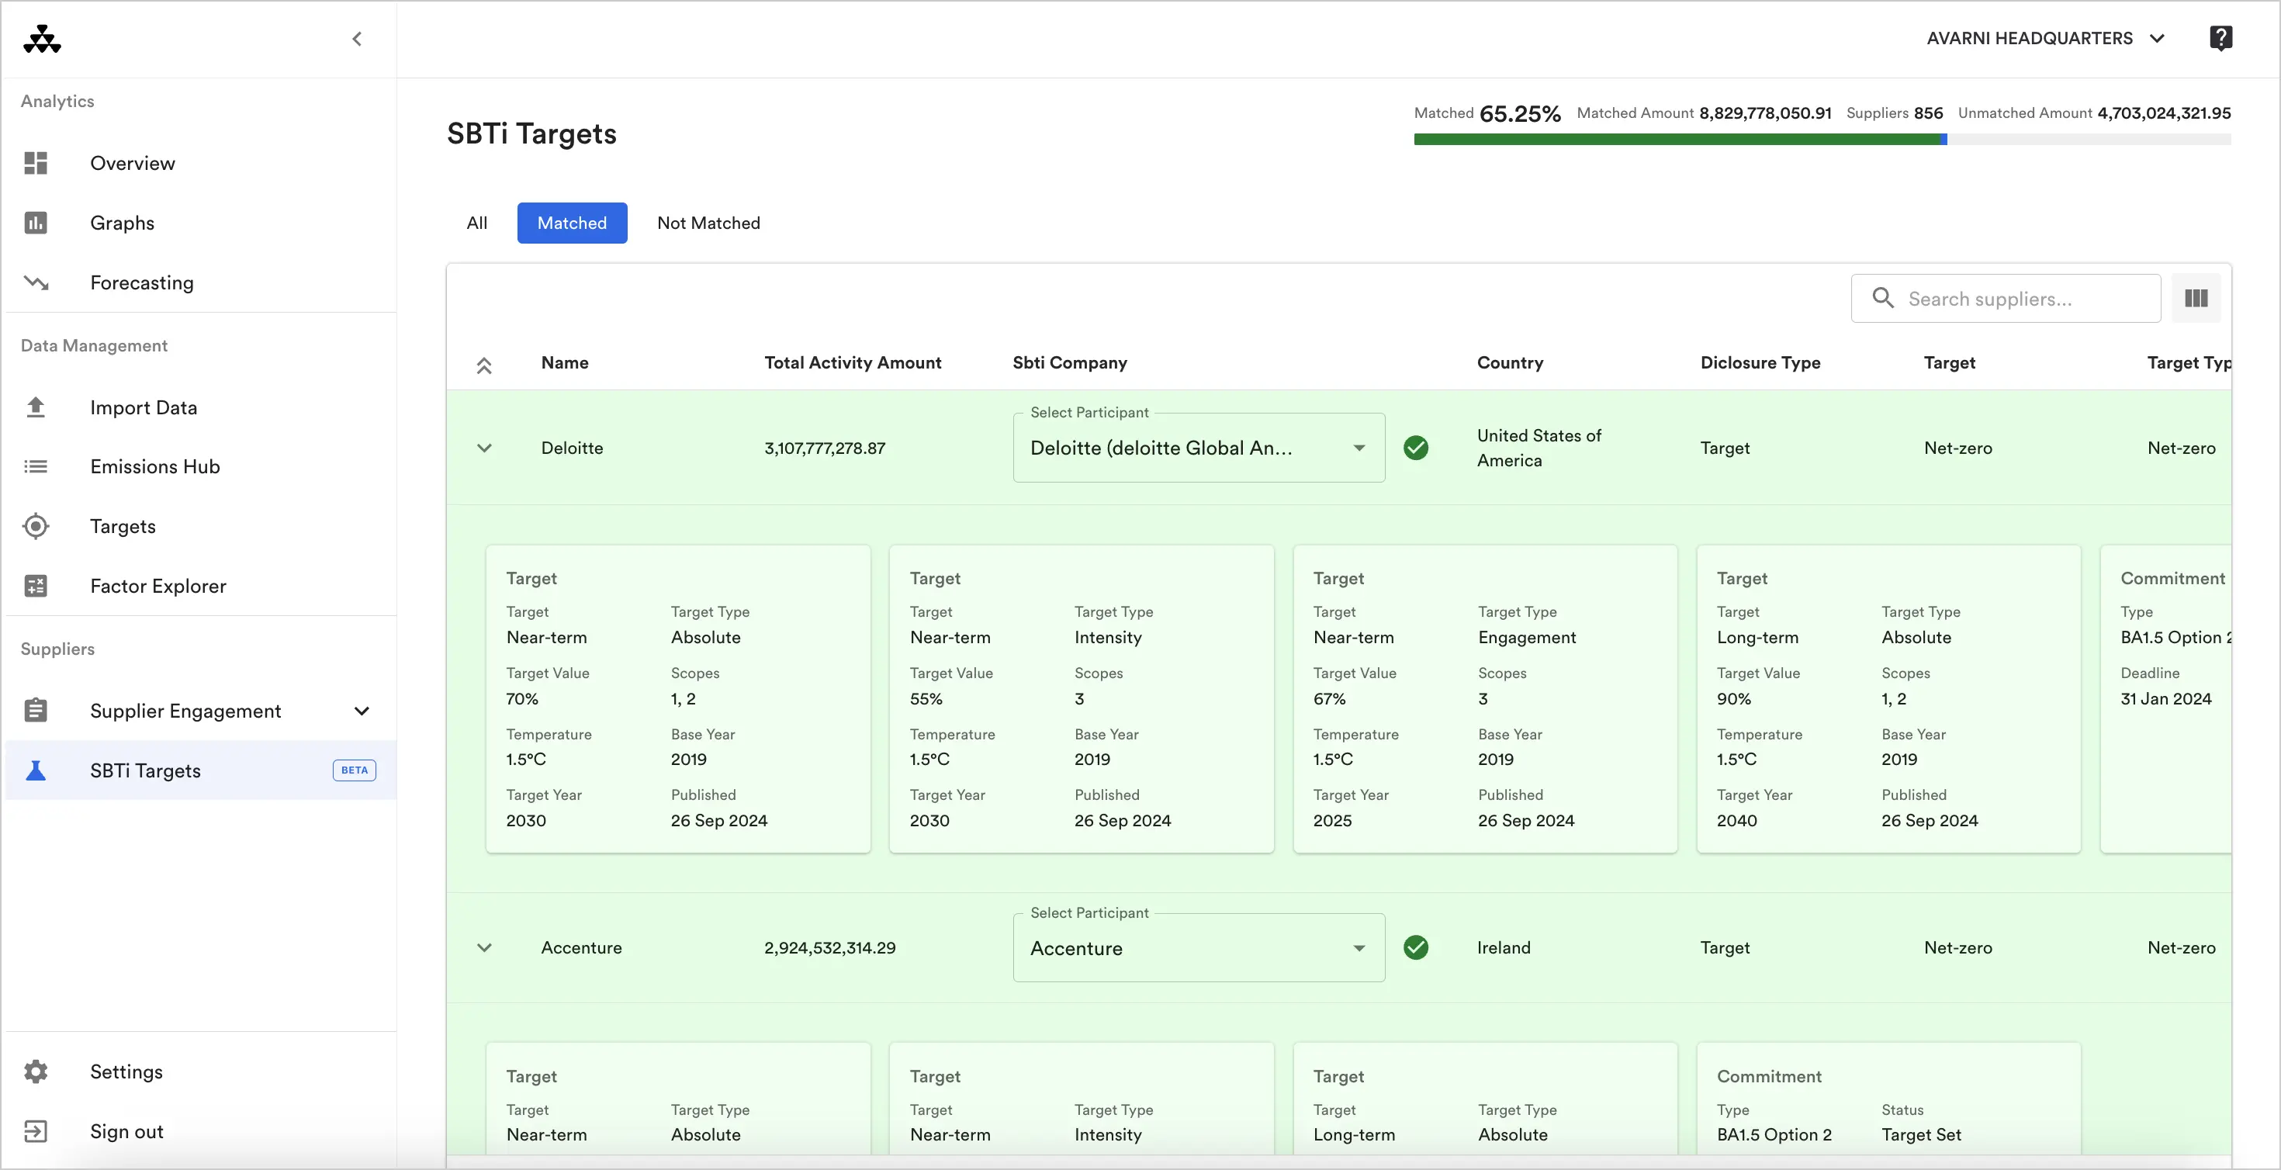Go to Import Data page

[x=200, y=407]
